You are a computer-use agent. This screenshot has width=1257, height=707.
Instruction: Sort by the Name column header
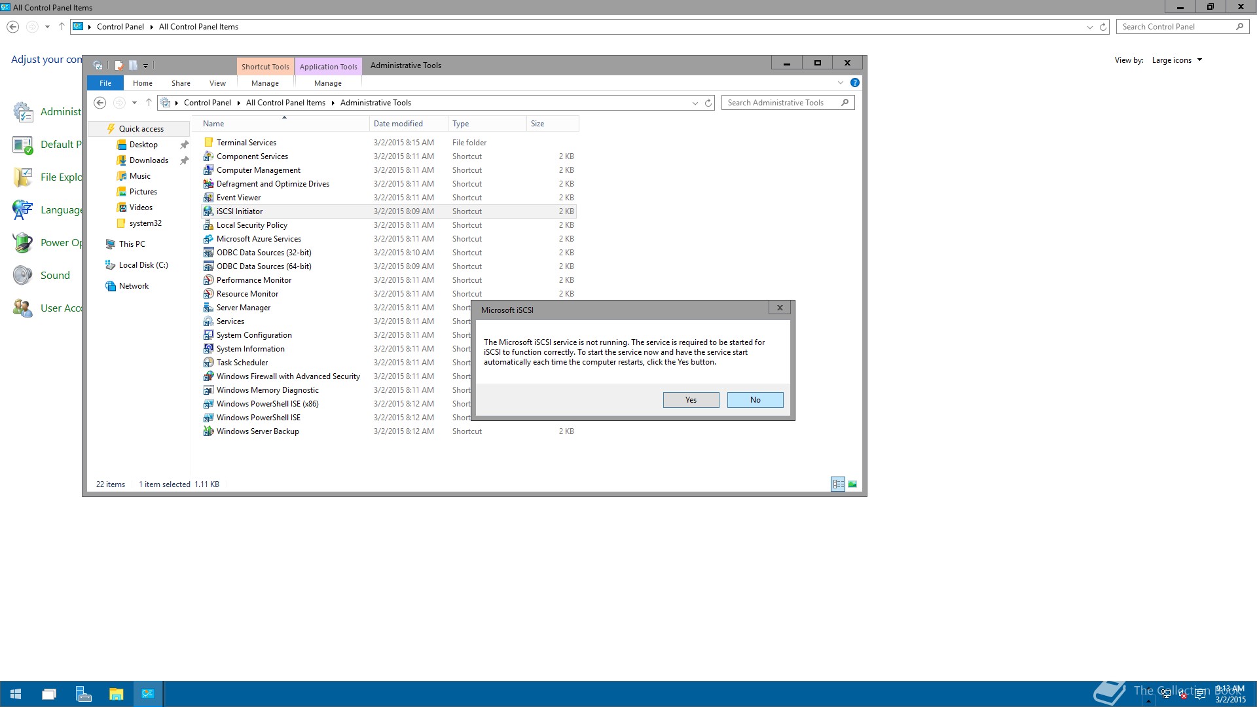click(284, 124)
